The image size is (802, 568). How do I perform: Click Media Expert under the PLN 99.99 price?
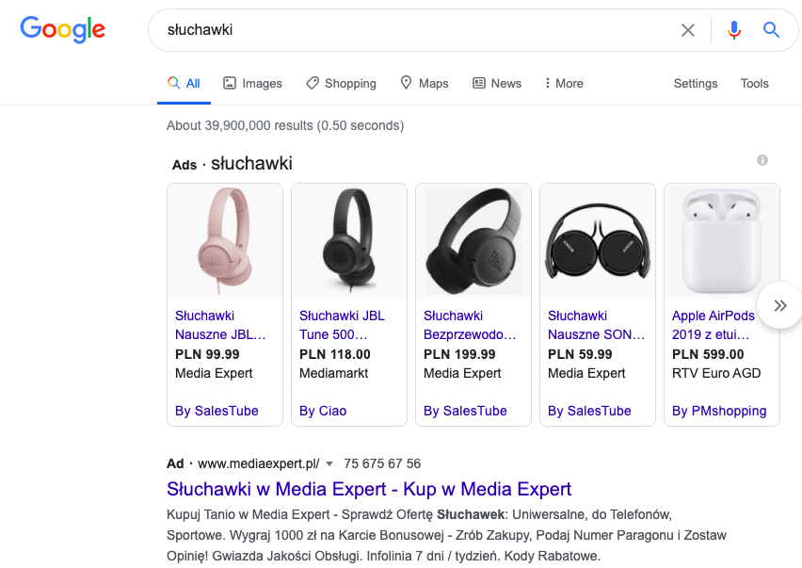[214, 374]
